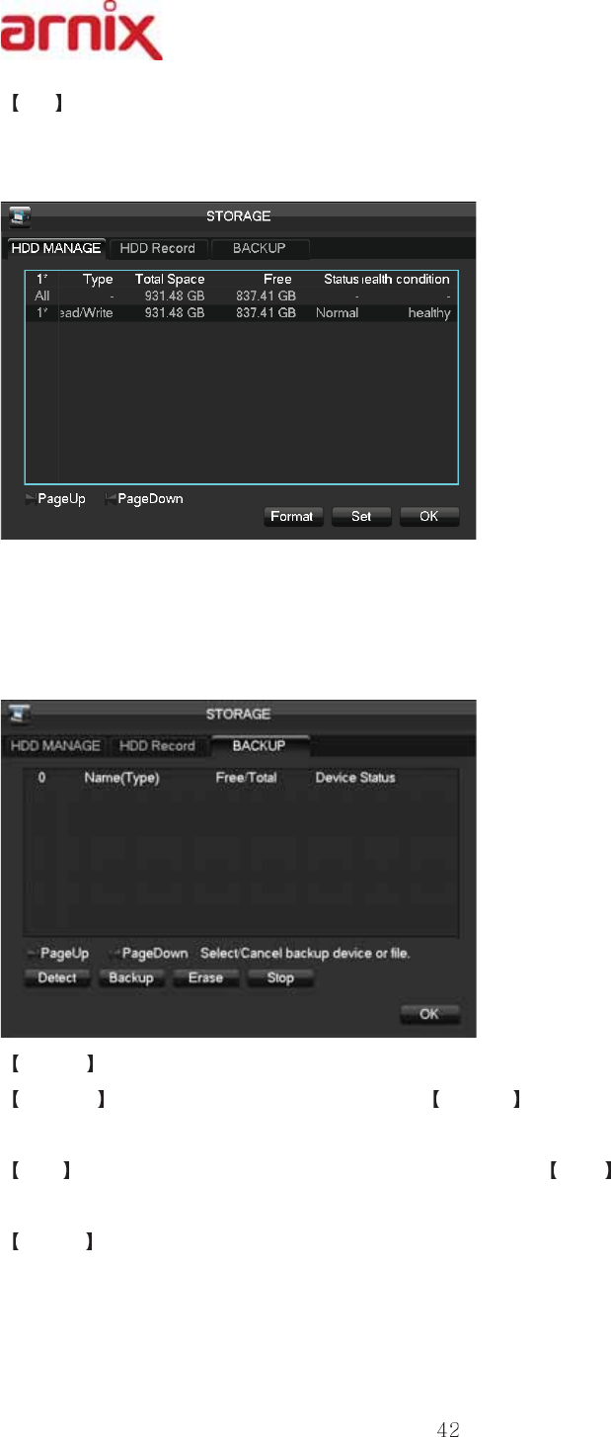611x1437 pixels.
Task: Switch to BACKUP tab in upper window
Action: [261, 248]
